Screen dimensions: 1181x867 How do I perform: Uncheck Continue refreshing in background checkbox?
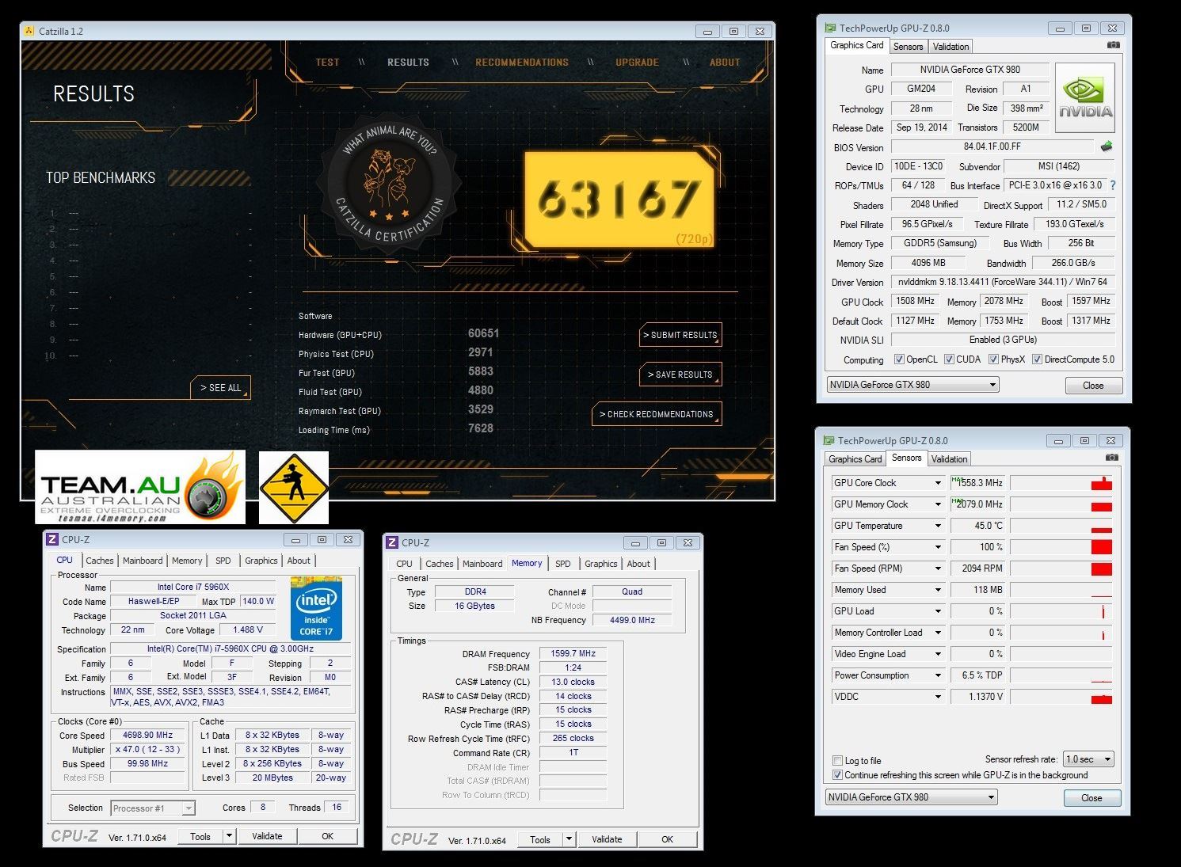(837, 775)
